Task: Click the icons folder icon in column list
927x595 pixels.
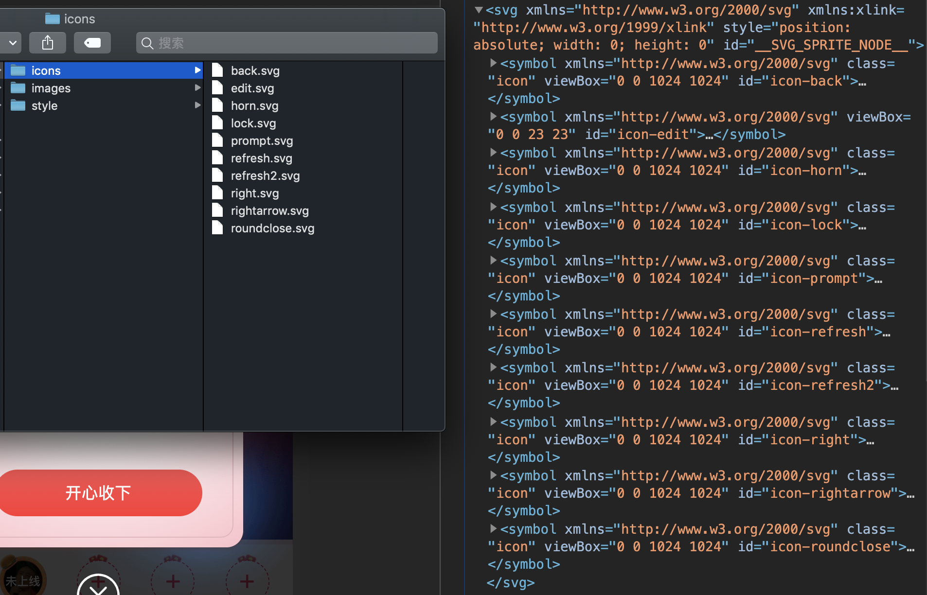Action: [x=18, y=70]
